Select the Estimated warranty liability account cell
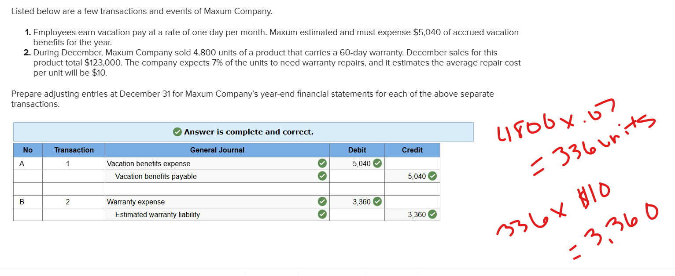675x276 pixels. tap(217, 214)
